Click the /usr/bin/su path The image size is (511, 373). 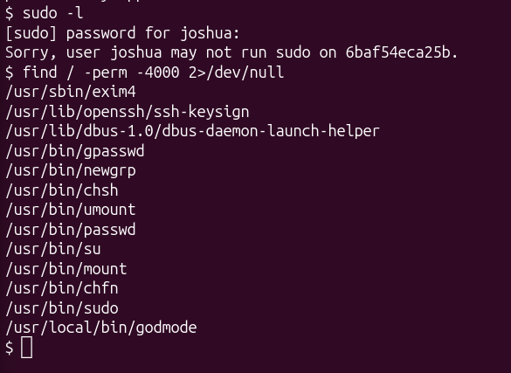[x=53, y=249]
